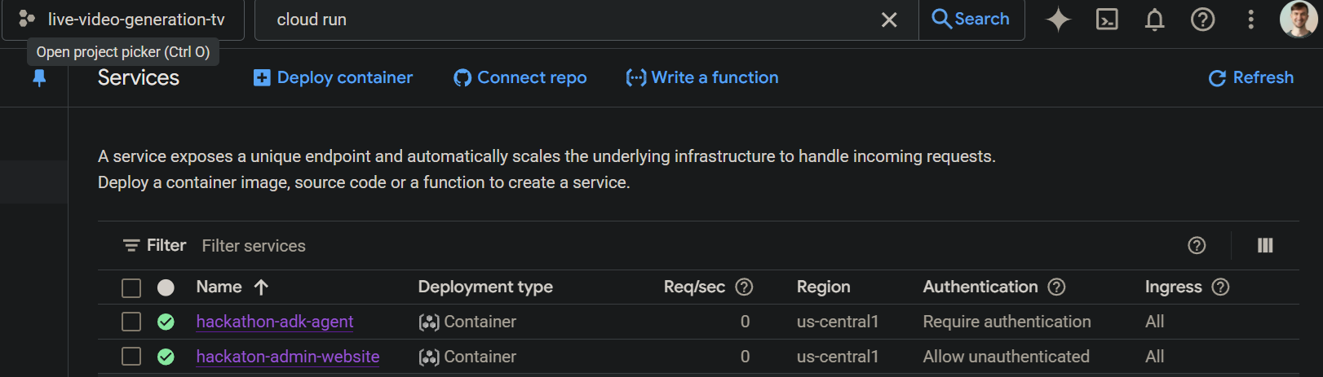
Task: Show help for the Authentication column
Action: pyautogui.click(x=1056, y=287)
